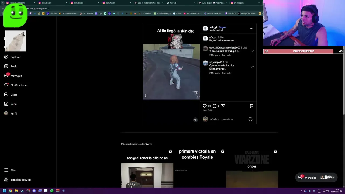Open the Wordle Español bookmark

click(x=162, y=13)
